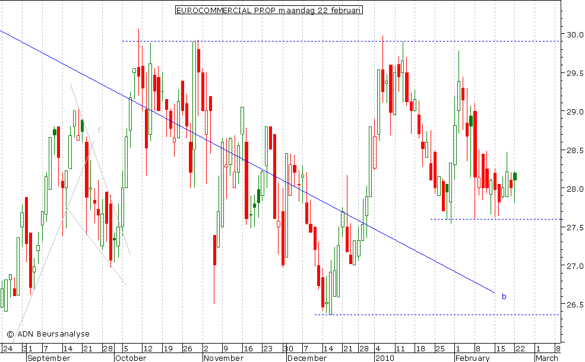Click the 28.5 price axis label
The width and height of the screenshot is (585, 362).
click(574, 150)
